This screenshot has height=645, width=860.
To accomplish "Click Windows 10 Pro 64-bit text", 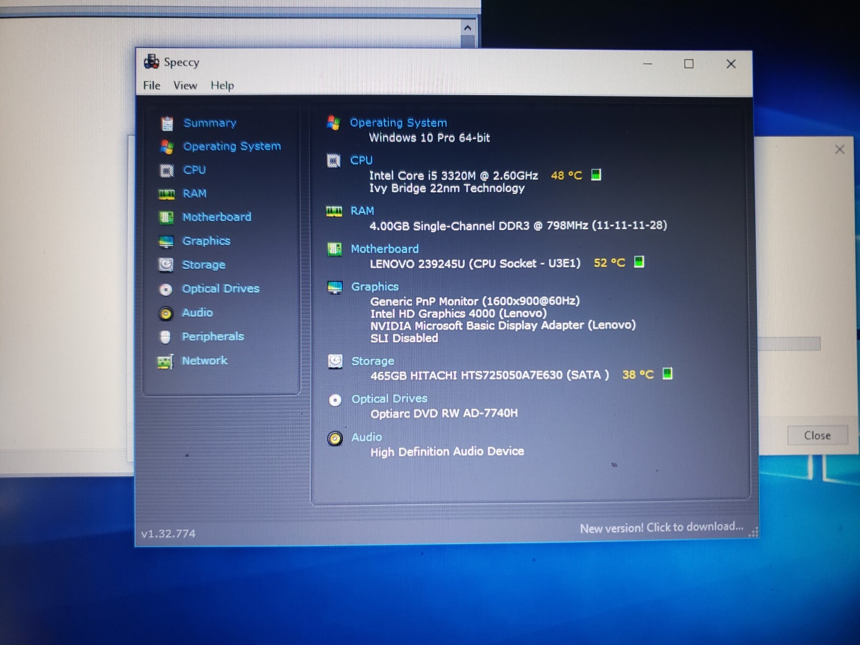I will click(429, 138).
